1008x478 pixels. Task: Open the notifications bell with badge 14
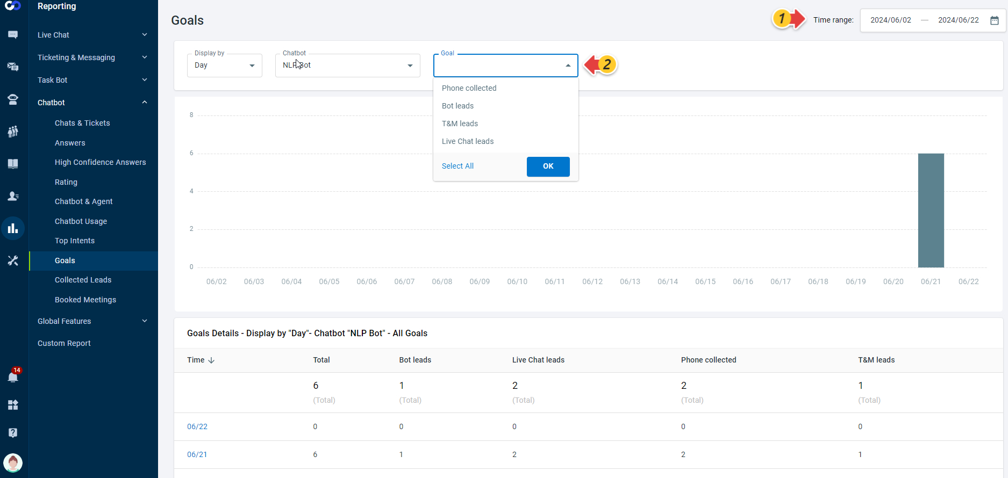pos(13,376)
